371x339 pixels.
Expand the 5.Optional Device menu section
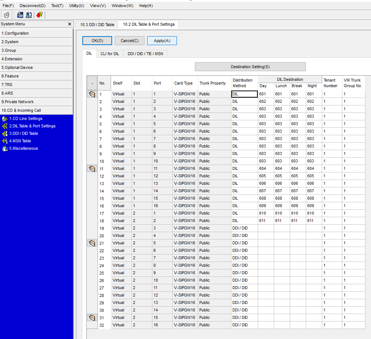click(x=37, y=67)
